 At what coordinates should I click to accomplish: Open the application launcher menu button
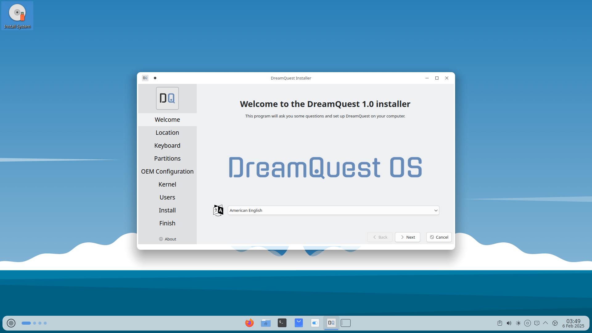[x=11, y=323]
